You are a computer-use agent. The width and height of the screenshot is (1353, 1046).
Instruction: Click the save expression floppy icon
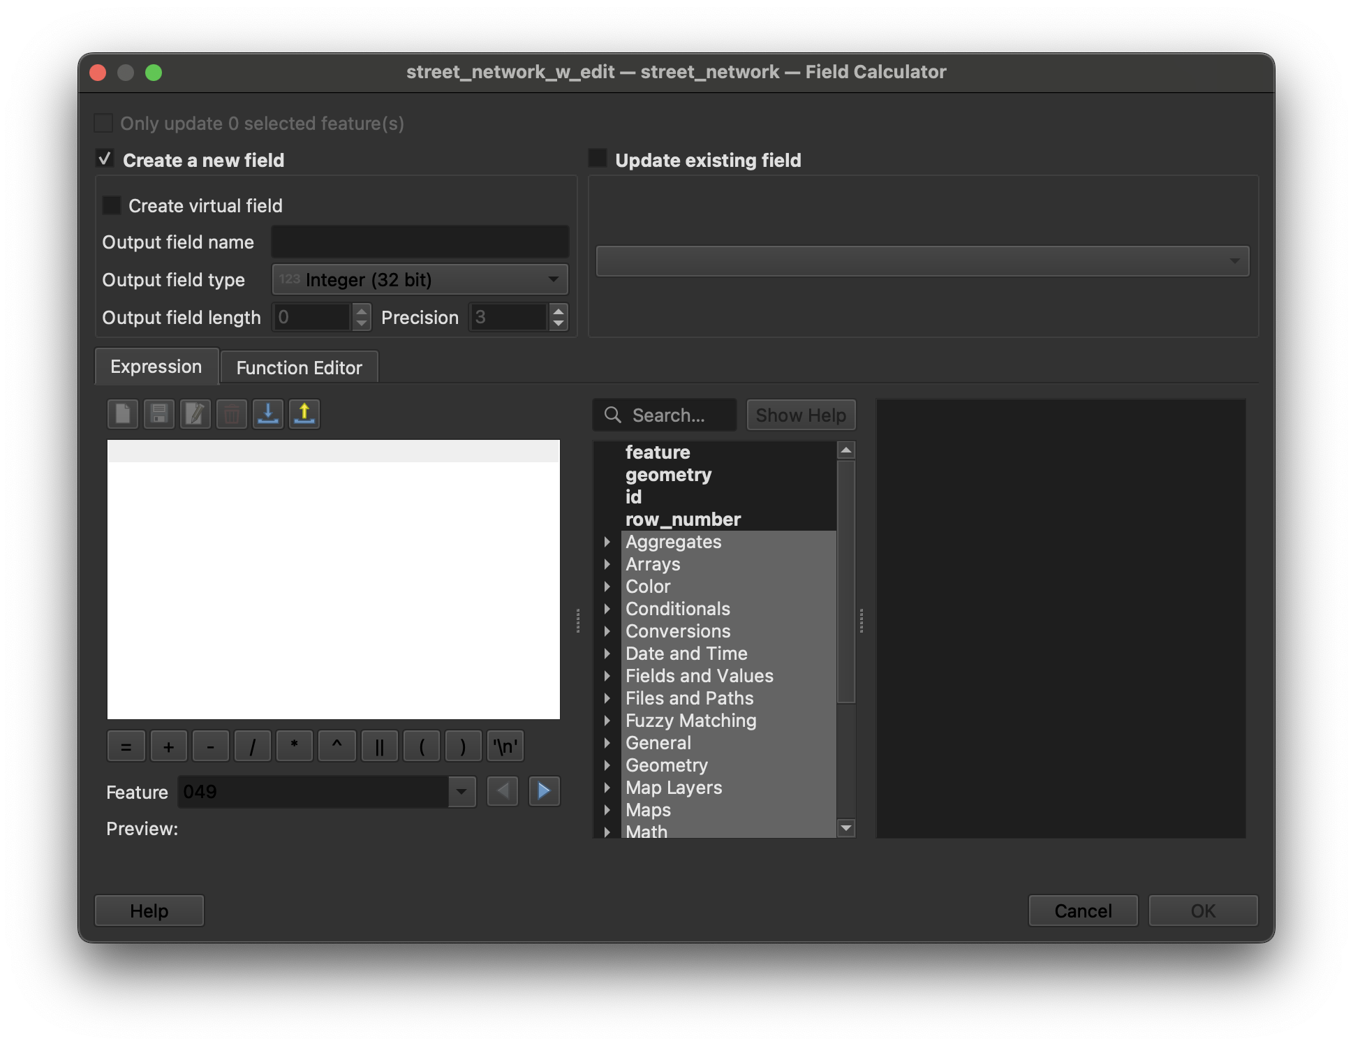click(159, 414)
